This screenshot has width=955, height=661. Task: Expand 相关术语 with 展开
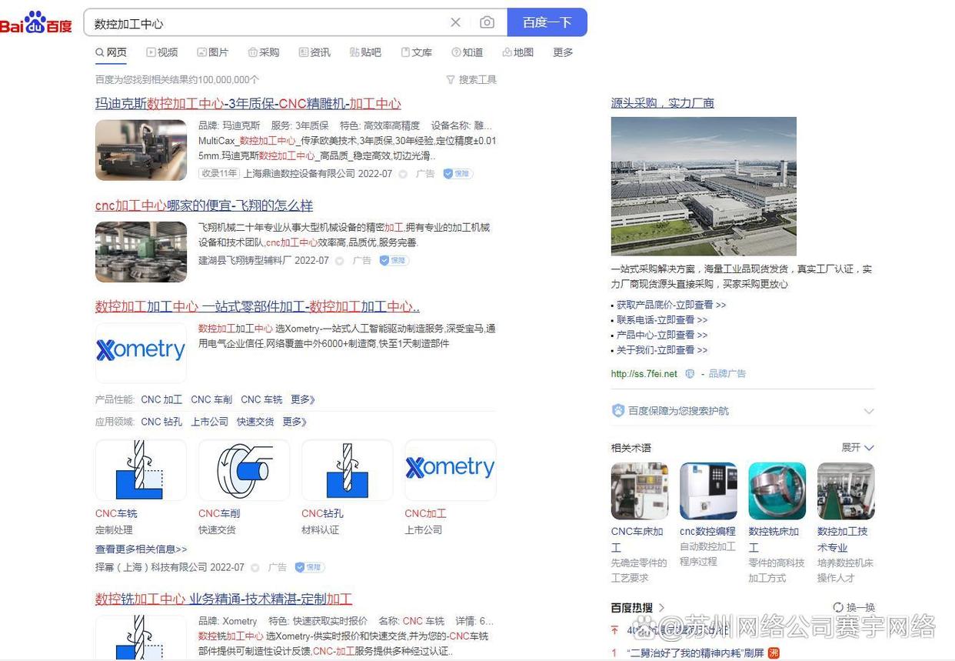(857, 447)
